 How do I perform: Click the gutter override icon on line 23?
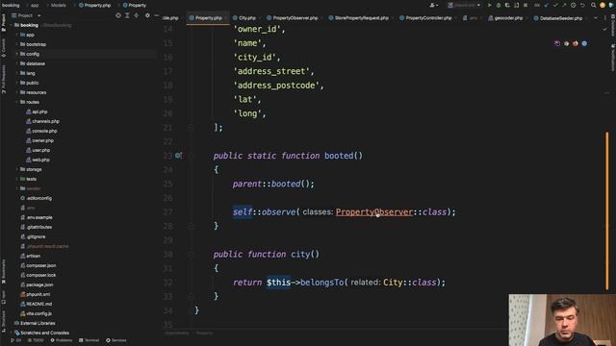(178, 156)
